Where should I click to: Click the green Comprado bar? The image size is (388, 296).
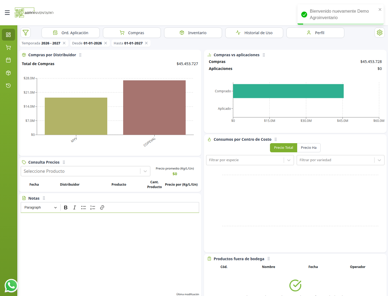tap(288, 91)
